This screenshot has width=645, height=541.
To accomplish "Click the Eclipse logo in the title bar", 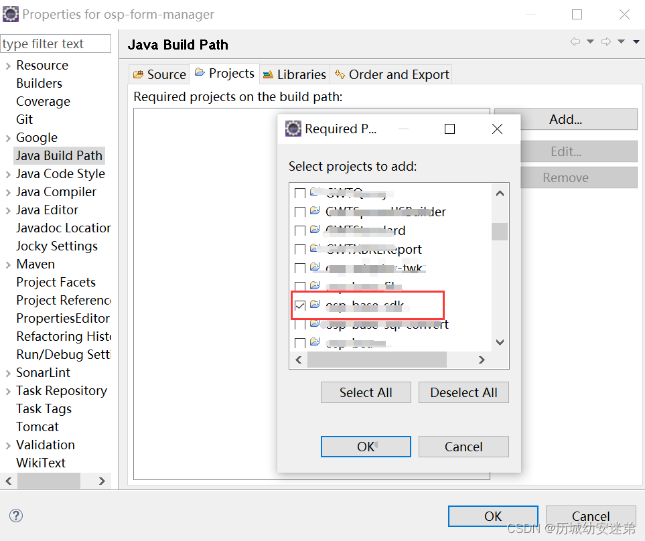I will [11, 13].
